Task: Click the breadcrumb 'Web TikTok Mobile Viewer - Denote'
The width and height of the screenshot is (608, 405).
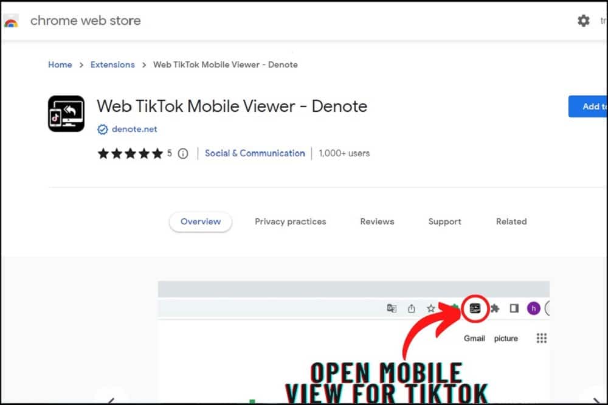Action: pos(226,65)
